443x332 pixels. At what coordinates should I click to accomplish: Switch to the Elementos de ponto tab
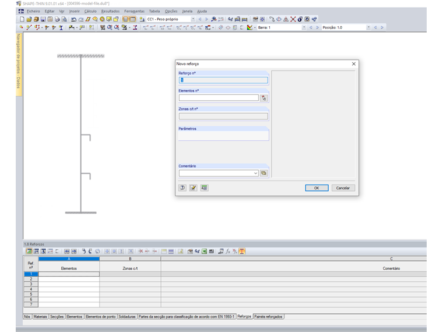pyautogui.click(x=100, y=317)
